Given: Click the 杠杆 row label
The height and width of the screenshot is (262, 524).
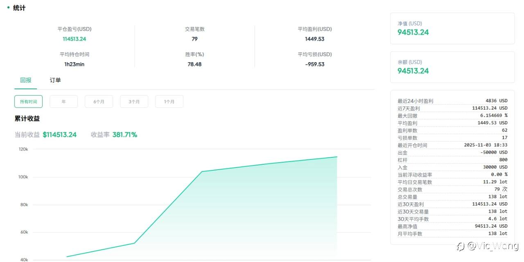Looking at the screenshot, I should (x=402, y=160).
